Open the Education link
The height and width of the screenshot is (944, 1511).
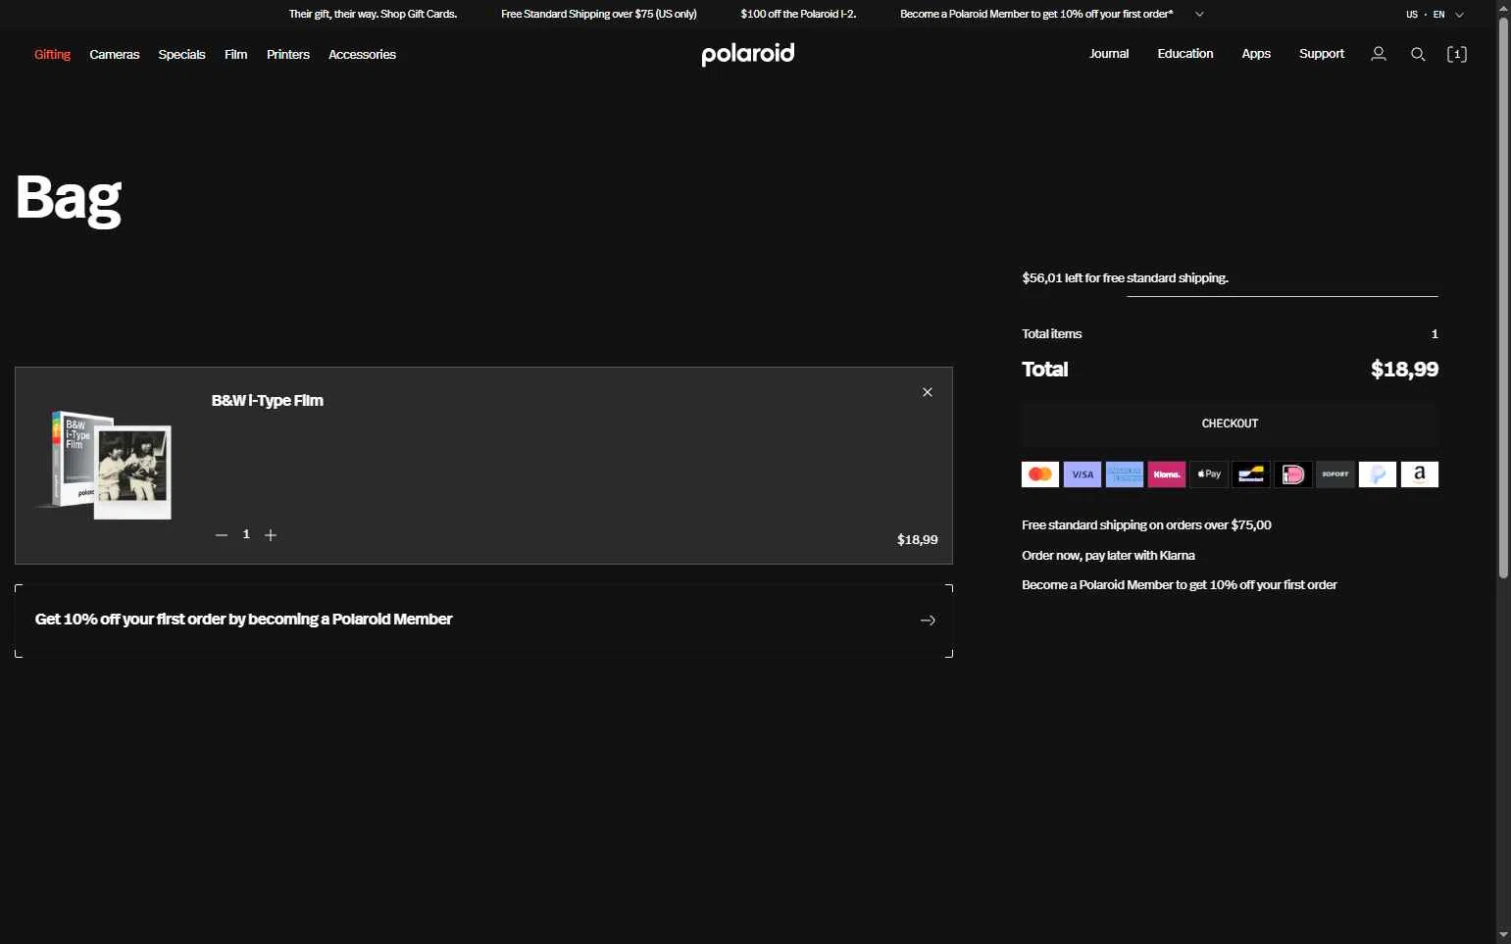click(1185, 54)
